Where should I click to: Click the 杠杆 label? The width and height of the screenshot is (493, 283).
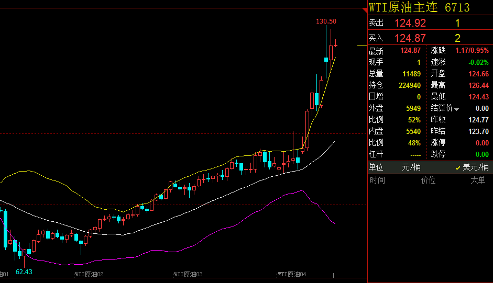376,154
